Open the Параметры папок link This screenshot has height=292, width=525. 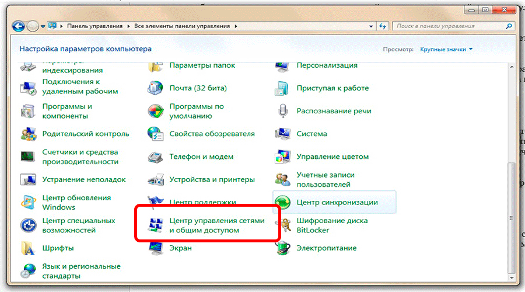(202, 65)
